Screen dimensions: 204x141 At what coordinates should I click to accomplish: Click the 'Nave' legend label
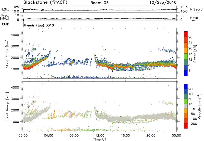point(194,18)
